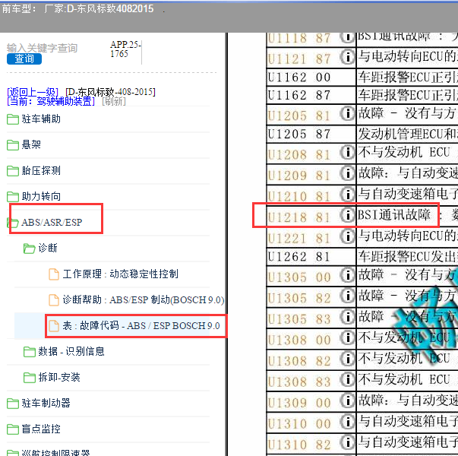Click fault code U1305 00

tap(299, 277)
